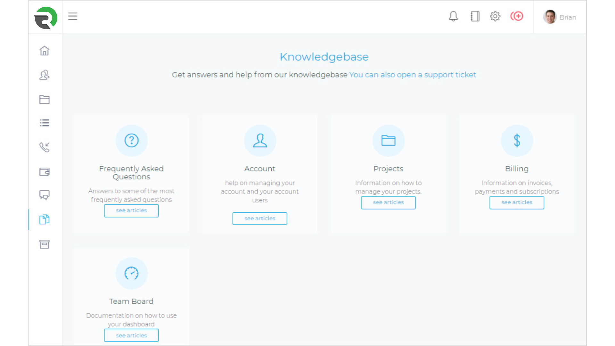The width and height of the screenshot is (615, 346).
Task: Click 'You can also open a support ticket'
Action: 413,75
